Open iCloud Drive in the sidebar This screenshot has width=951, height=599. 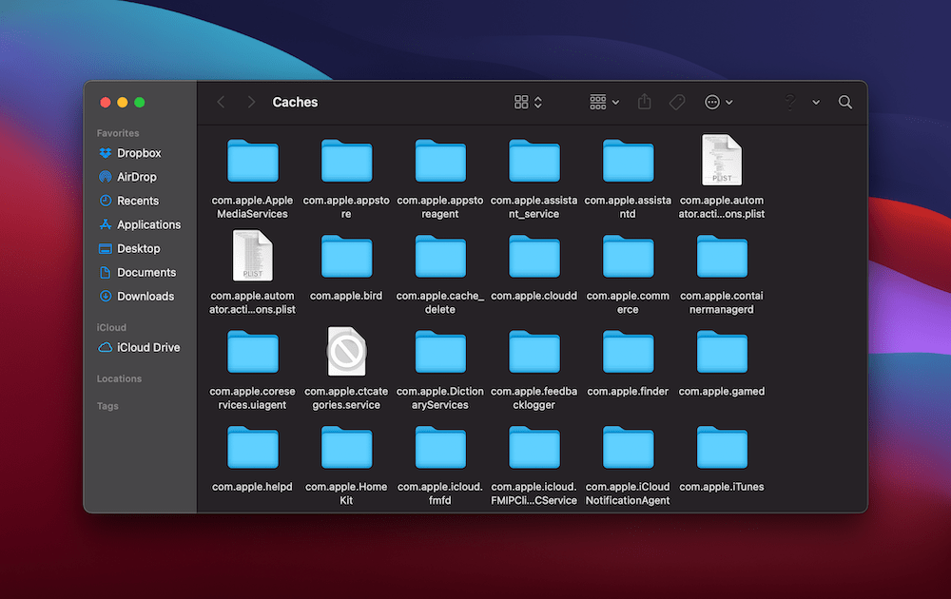(145, 347)
